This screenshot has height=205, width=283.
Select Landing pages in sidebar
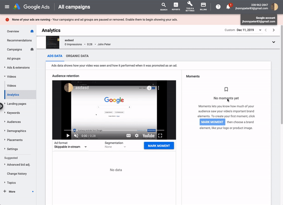click(x=17, y=103)
